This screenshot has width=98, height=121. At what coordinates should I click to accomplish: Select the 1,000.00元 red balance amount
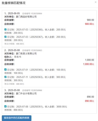pos(89,64)
